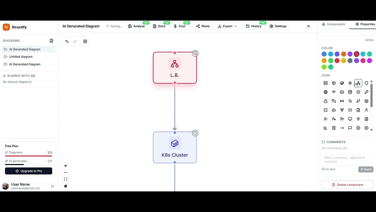Open the History panel
Viewport: 376px width, 212px height.
(x=254, y=26)
